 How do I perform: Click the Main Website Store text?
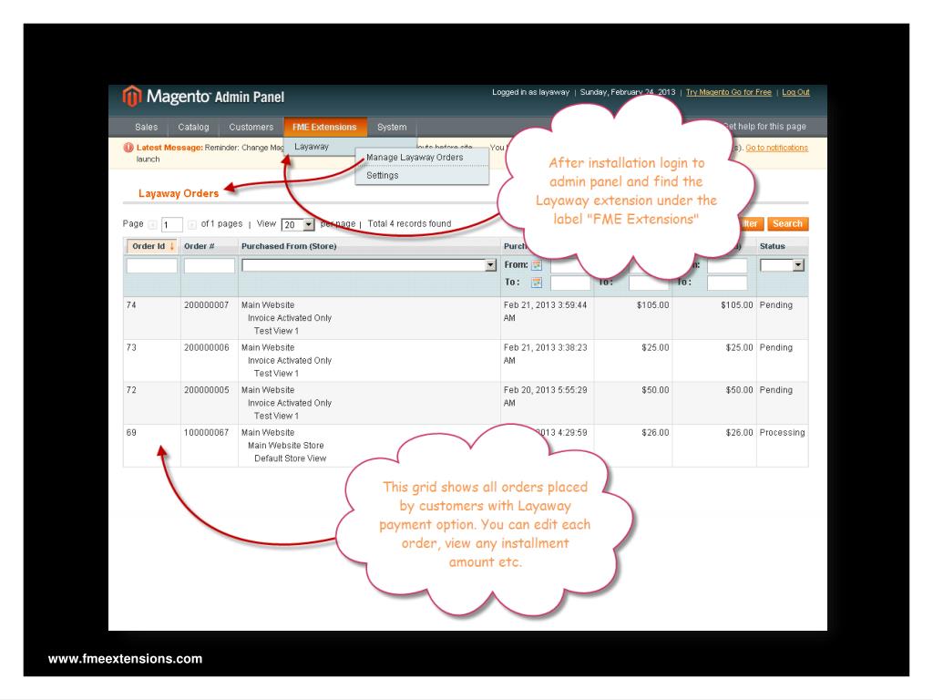285,445
